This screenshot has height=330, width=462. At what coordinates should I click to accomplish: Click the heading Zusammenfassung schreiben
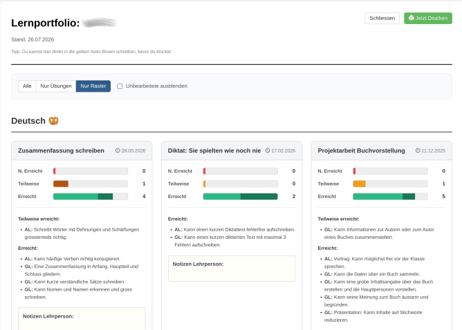[61, 151]
